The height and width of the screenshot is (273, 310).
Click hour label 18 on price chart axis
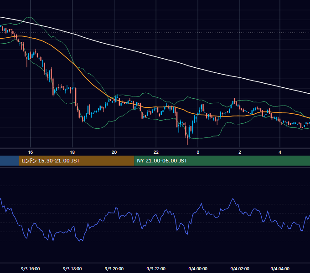(72, 152)
